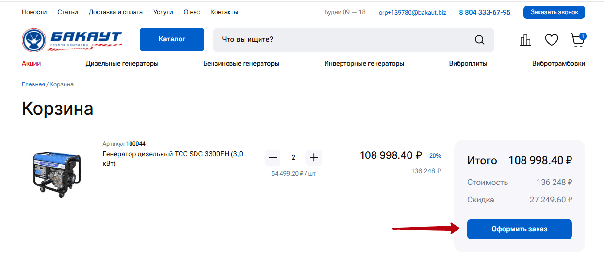Screen dimensions: 604x268
Task: Decrease quantity with the minus button
Action: tap(273, 157)
